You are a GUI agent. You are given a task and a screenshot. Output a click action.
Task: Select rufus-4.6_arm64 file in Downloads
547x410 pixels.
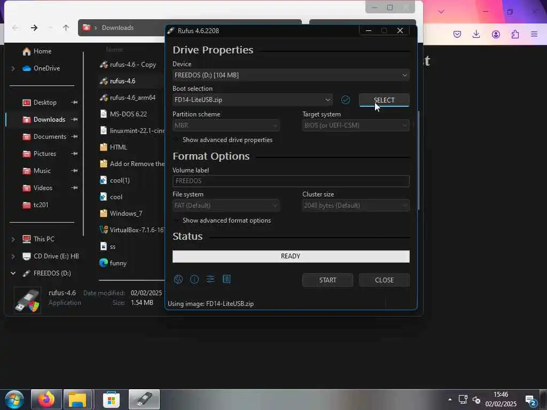click(x=127, y=98)
